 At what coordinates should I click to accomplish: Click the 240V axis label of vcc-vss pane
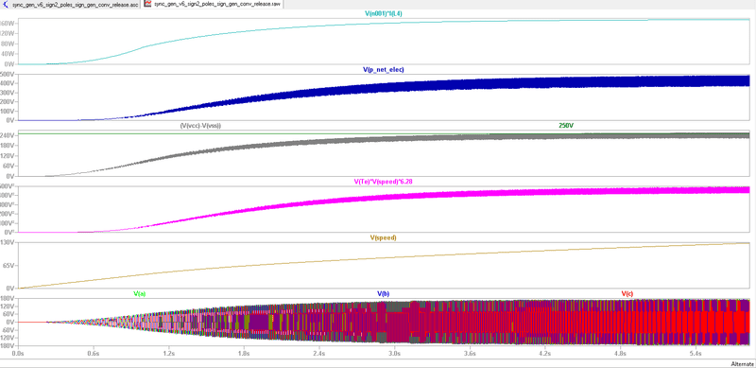pyautogui.click(x=9, y=135)
